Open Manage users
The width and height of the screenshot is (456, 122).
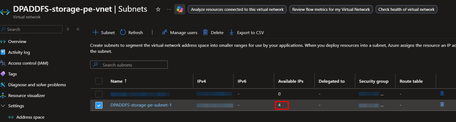(x=180, y=33)
